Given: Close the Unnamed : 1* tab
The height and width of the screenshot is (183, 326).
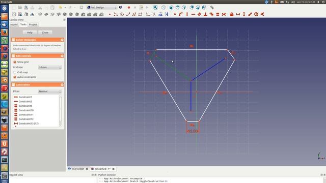Looking at the screenshot, I should click(114, 169).
